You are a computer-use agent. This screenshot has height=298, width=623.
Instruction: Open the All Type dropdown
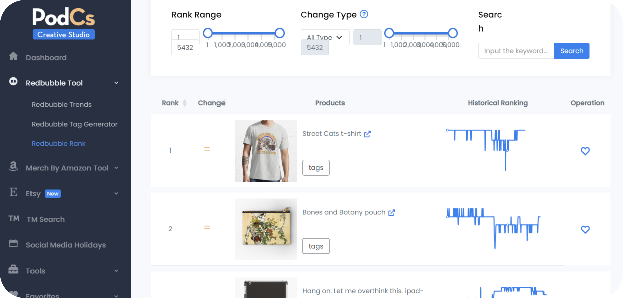(324, 37)
